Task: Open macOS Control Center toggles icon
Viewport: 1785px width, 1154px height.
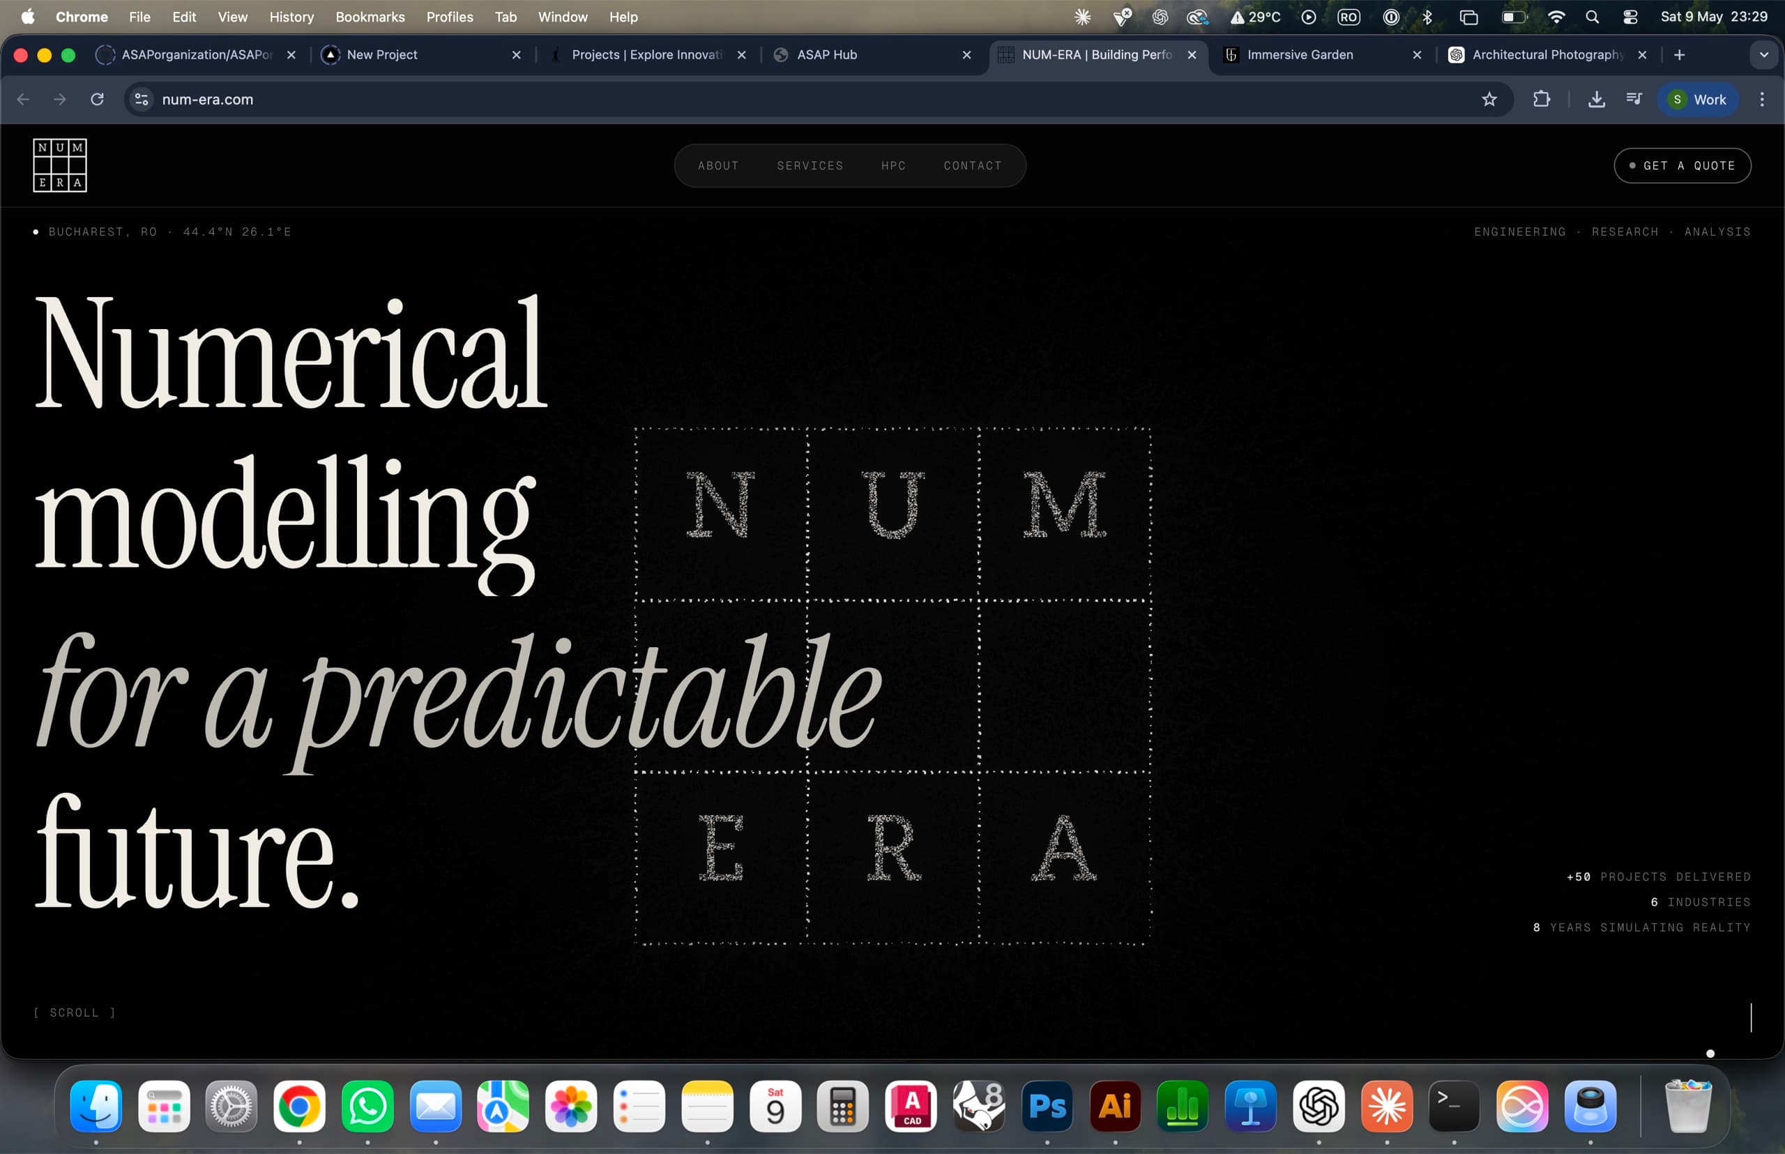Action: point(1630,17)
